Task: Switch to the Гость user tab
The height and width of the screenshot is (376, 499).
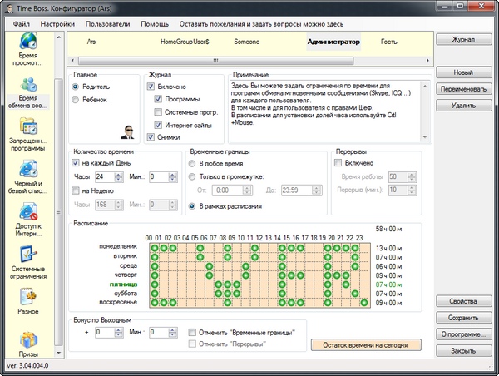Action: click(388, 41)
